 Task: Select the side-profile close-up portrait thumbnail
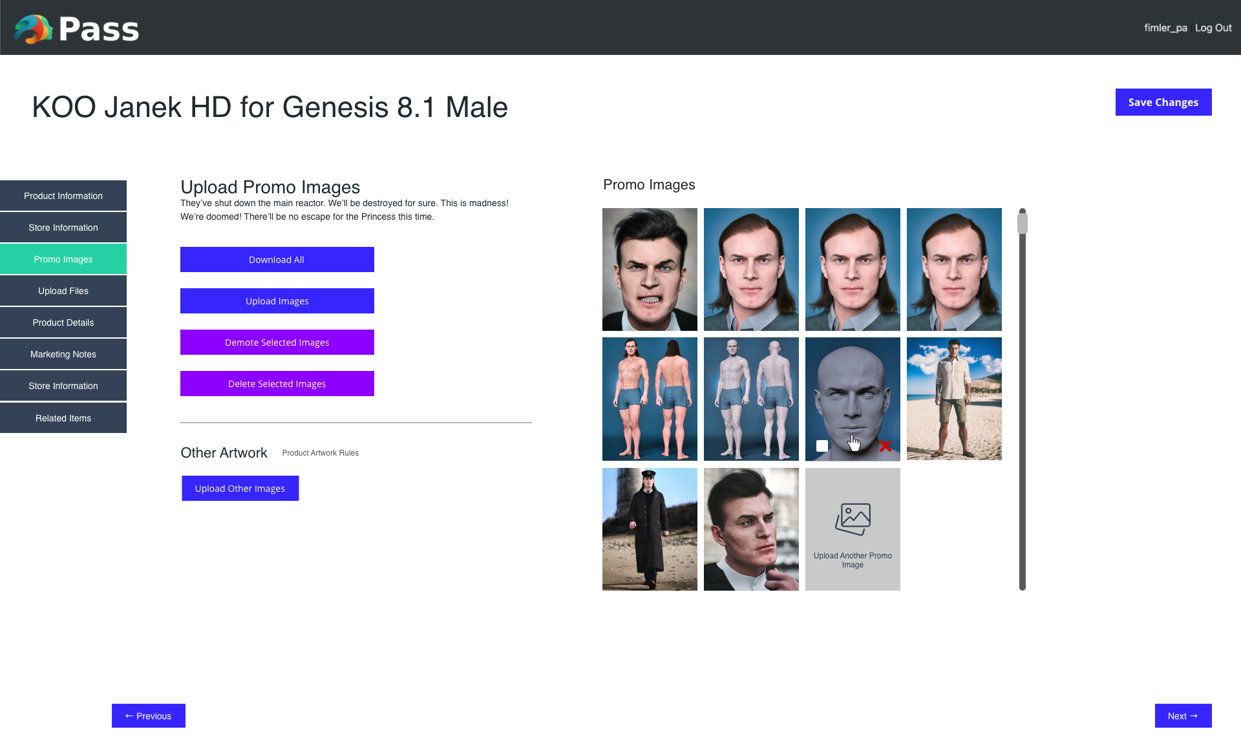click(751, 529)
